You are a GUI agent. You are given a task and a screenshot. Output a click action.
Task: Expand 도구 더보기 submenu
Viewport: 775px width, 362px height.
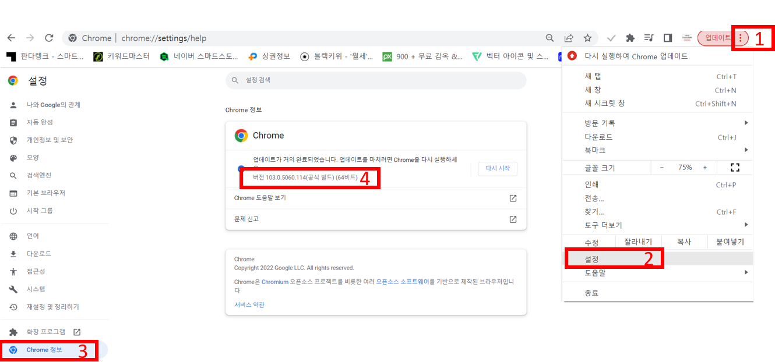658,225
